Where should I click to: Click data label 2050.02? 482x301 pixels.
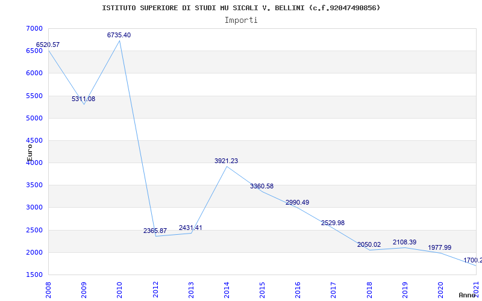point(369,245)
